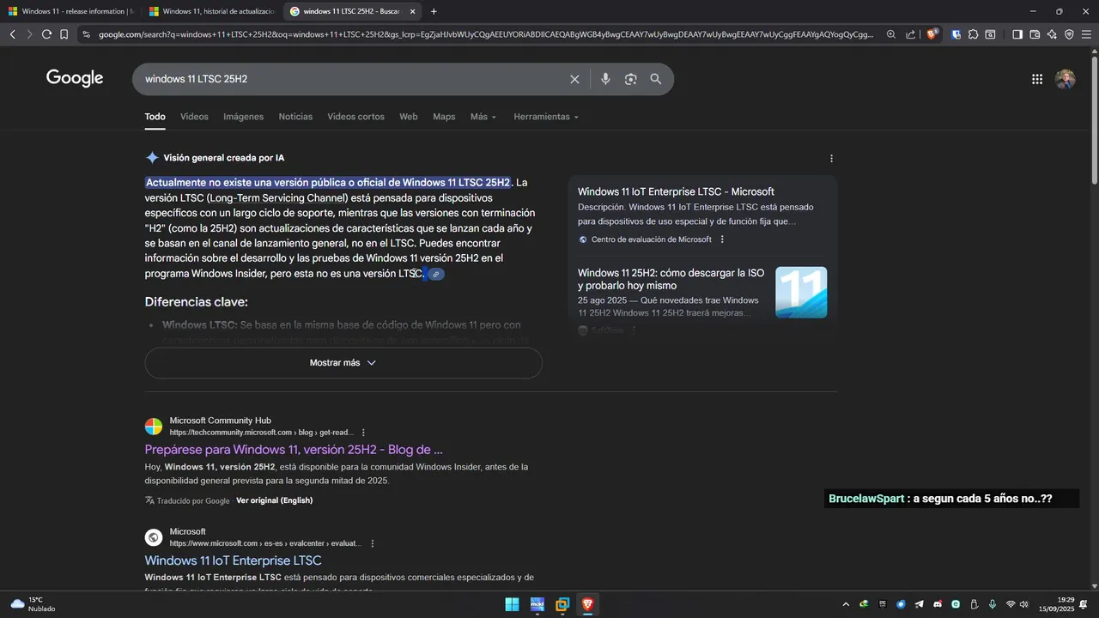This screenshot has height=618, width=1099.
Task: Open three-dot menu beside Microsoft evalcenter result
Action: (x=372, y=543)
